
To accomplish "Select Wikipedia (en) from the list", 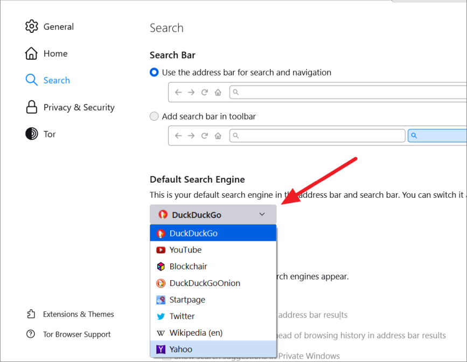I will [196, 333].
